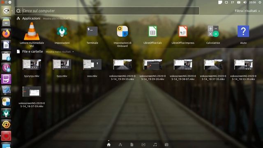Open the mail indicator in top panel
Viewport: 263px width, 148px height.
click(239, 2)
